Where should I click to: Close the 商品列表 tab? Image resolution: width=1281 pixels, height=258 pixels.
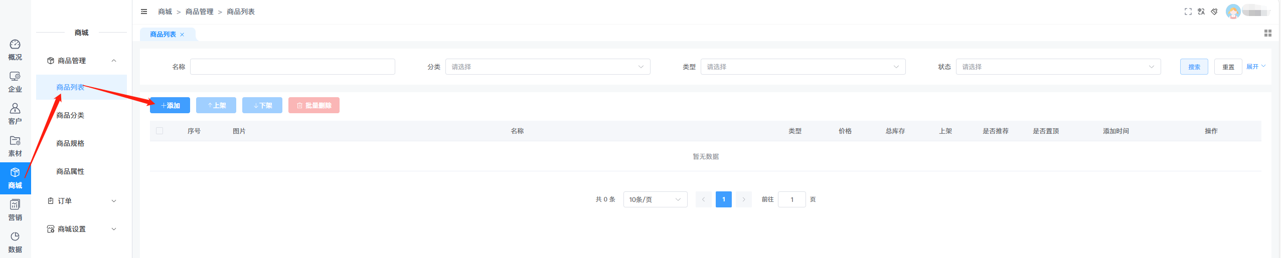click(182, 35)
